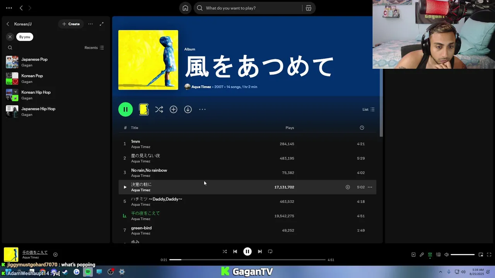Open the Browse icon in search bar
495x278 pixels.
(x=308, y=8)
